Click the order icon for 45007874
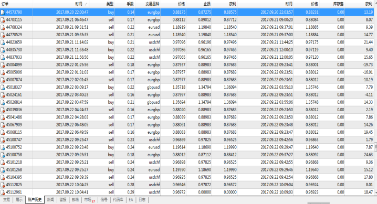Image resolution: width=377 pixels, height=204 pixels. tap(3, 80)
